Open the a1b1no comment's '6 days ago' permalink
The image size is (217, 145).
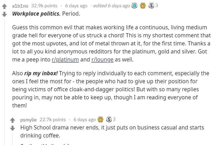[x=76, y=6]
